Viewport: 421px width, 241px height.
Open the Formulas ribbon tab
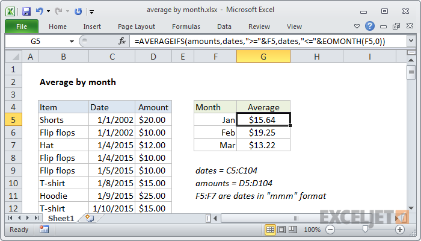tap(186, 27)
